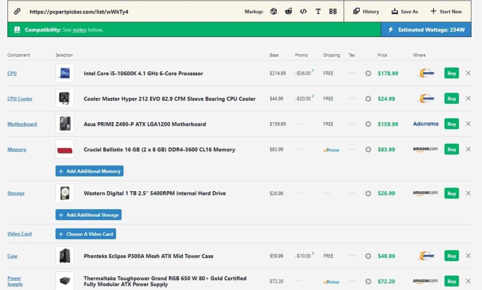
Task: Click the $178.99 CPU price
Action: click(387, 73)
